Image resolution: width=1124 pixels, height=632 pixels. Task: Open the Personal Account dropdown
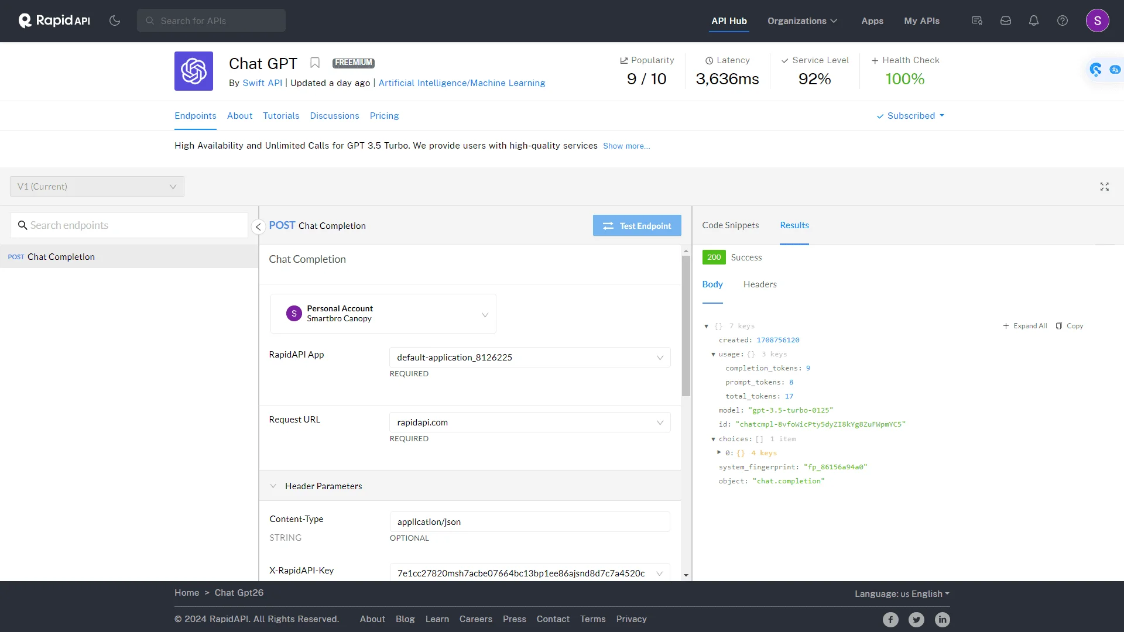point(383,314)
